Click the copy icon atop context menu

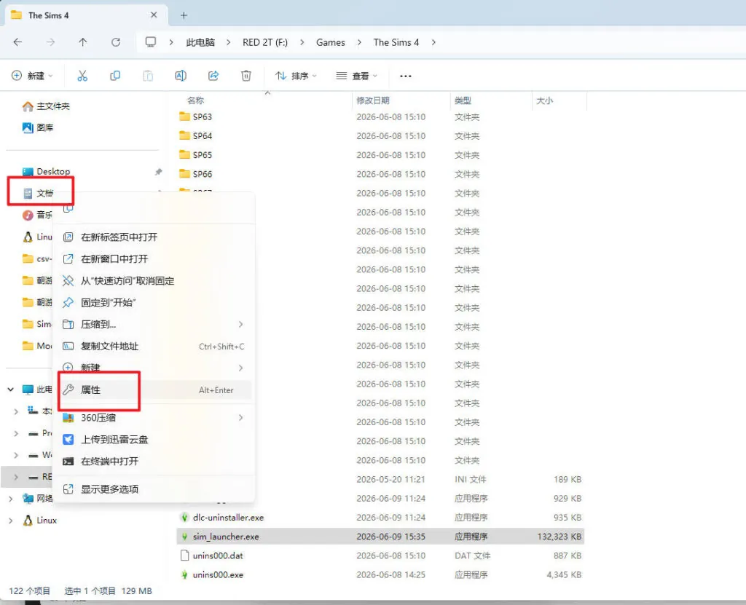(68, 208)
